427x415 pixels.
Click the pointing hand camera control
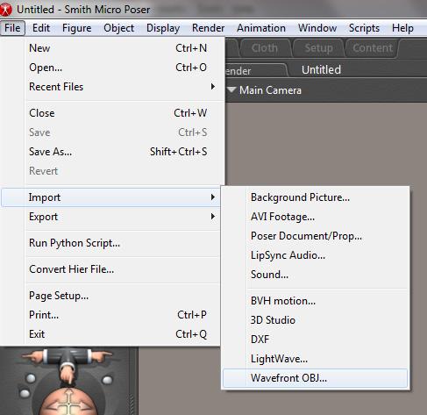point(67,373)
